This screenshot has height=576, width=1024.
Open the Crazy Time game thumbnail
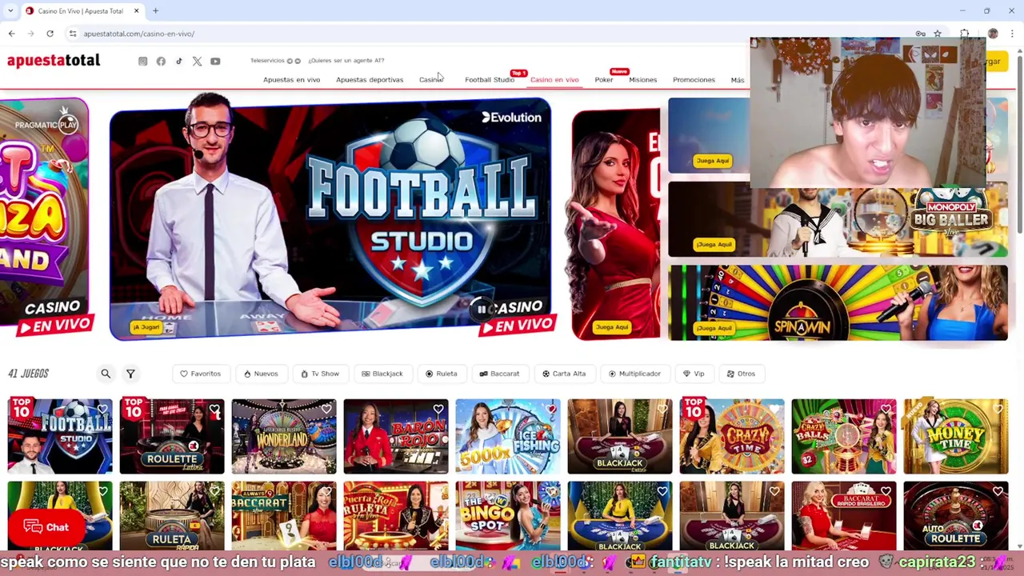(732, 437)
